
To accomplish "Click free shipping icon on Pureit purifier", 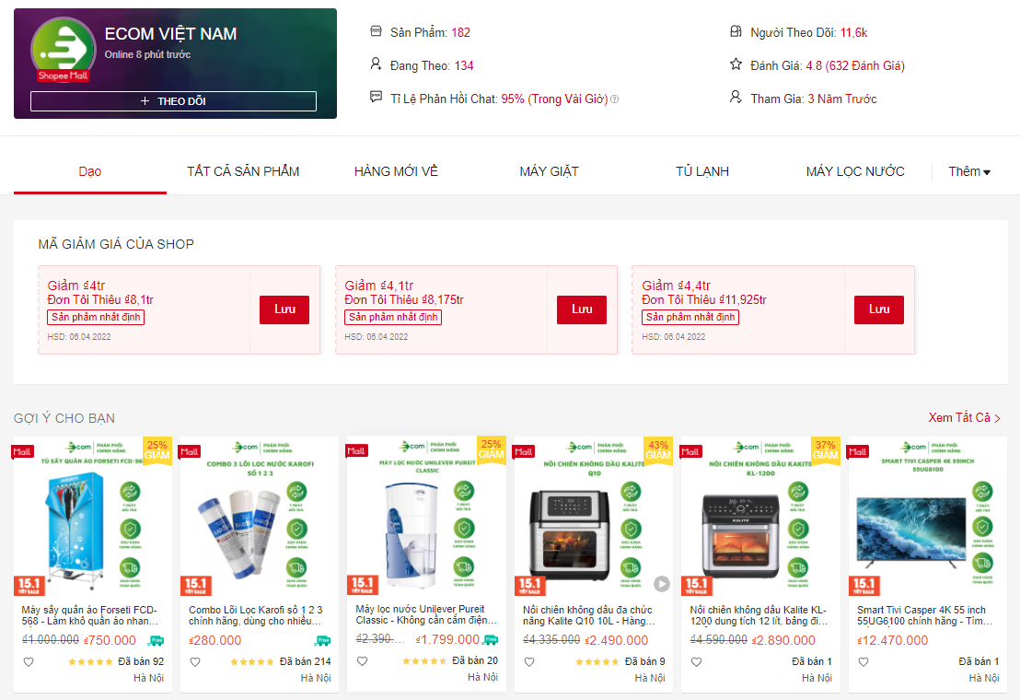I will click(x=491, y=639).
